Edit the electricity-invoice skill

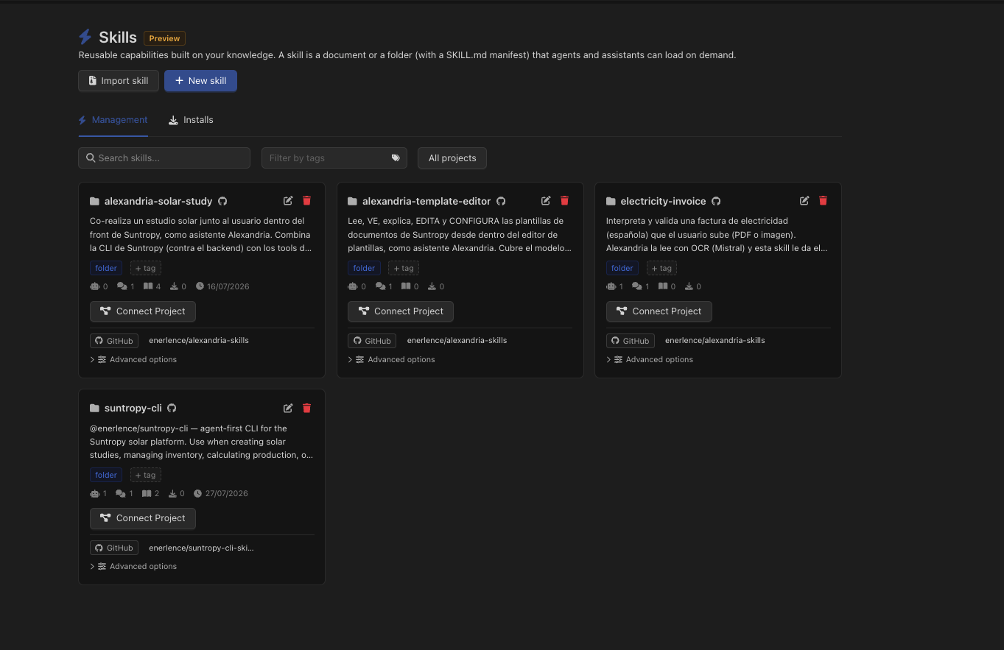[804, 201]
